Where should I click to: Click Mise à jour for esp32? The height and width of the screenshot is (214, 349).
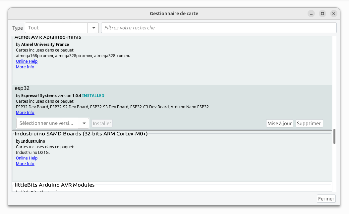(x=279, y=124)
